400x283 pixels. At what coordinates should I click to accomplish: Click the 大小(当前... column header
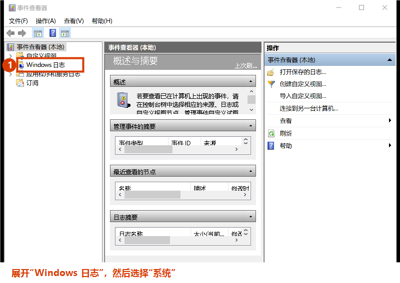[209, 233]
